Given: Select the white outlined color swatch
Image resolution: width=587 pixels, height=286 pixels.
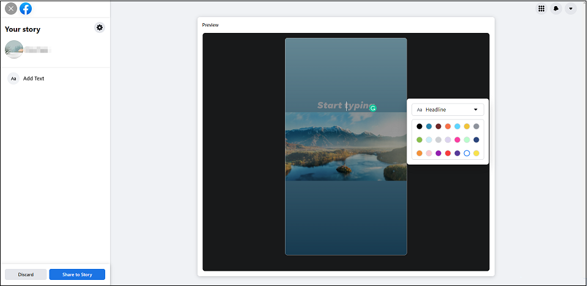Looking at the screenshot, I should point(467,153).
